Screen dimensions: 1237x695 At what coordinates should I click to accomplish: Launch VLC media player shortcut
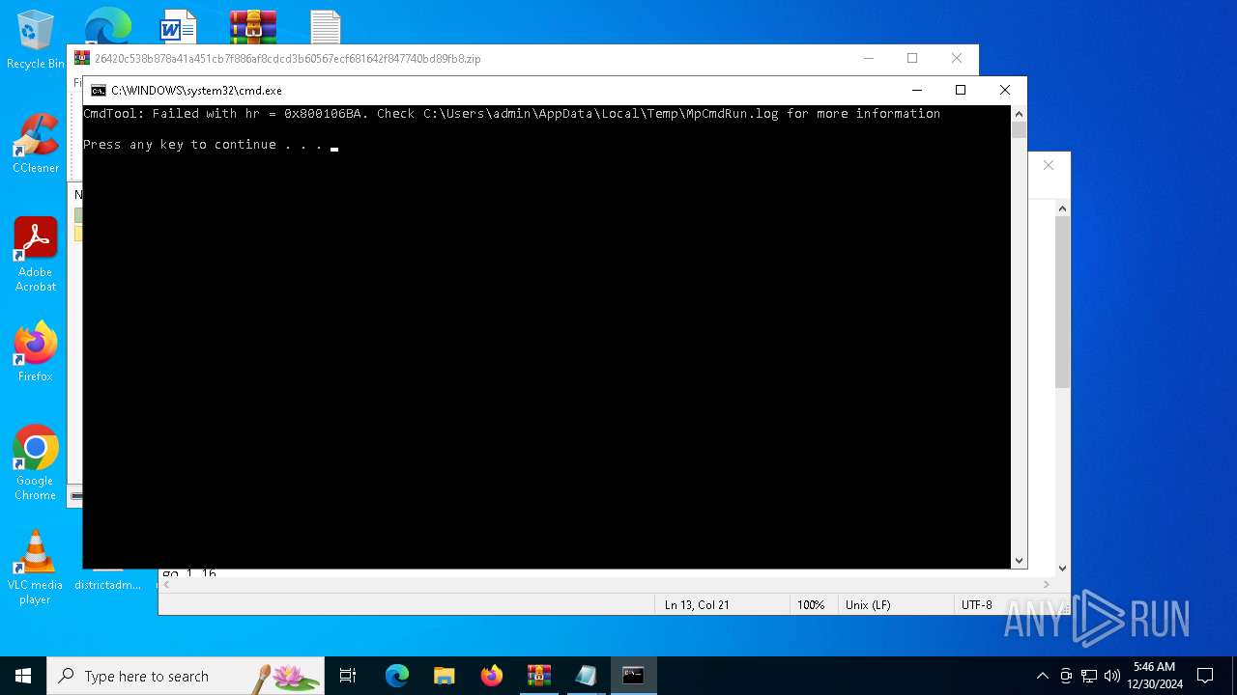point(36,568)
